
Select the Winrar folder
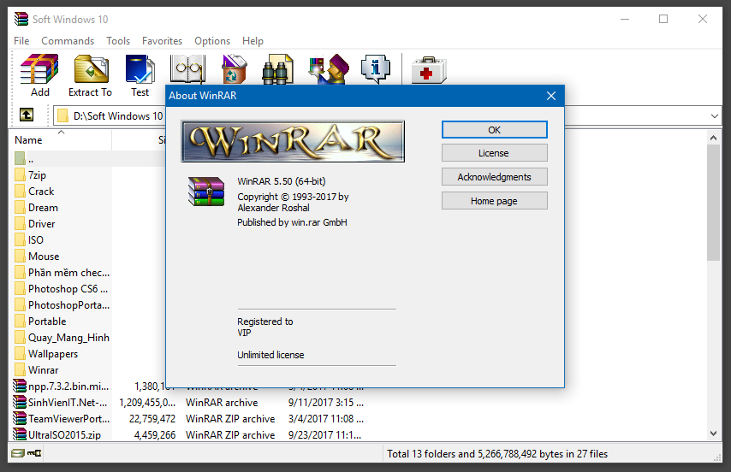coord(44,370)
